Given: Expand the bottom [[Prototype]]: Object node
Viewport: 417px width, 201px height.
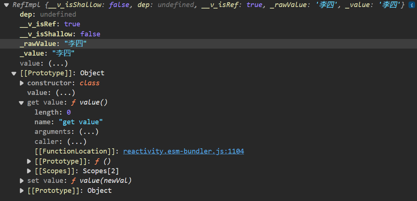Looking at the screenshot, I should click(21, 191).
